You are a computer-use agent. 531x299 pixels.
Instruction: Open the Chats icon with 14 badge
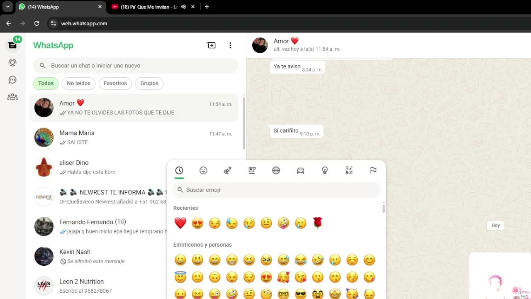(12, 45)
